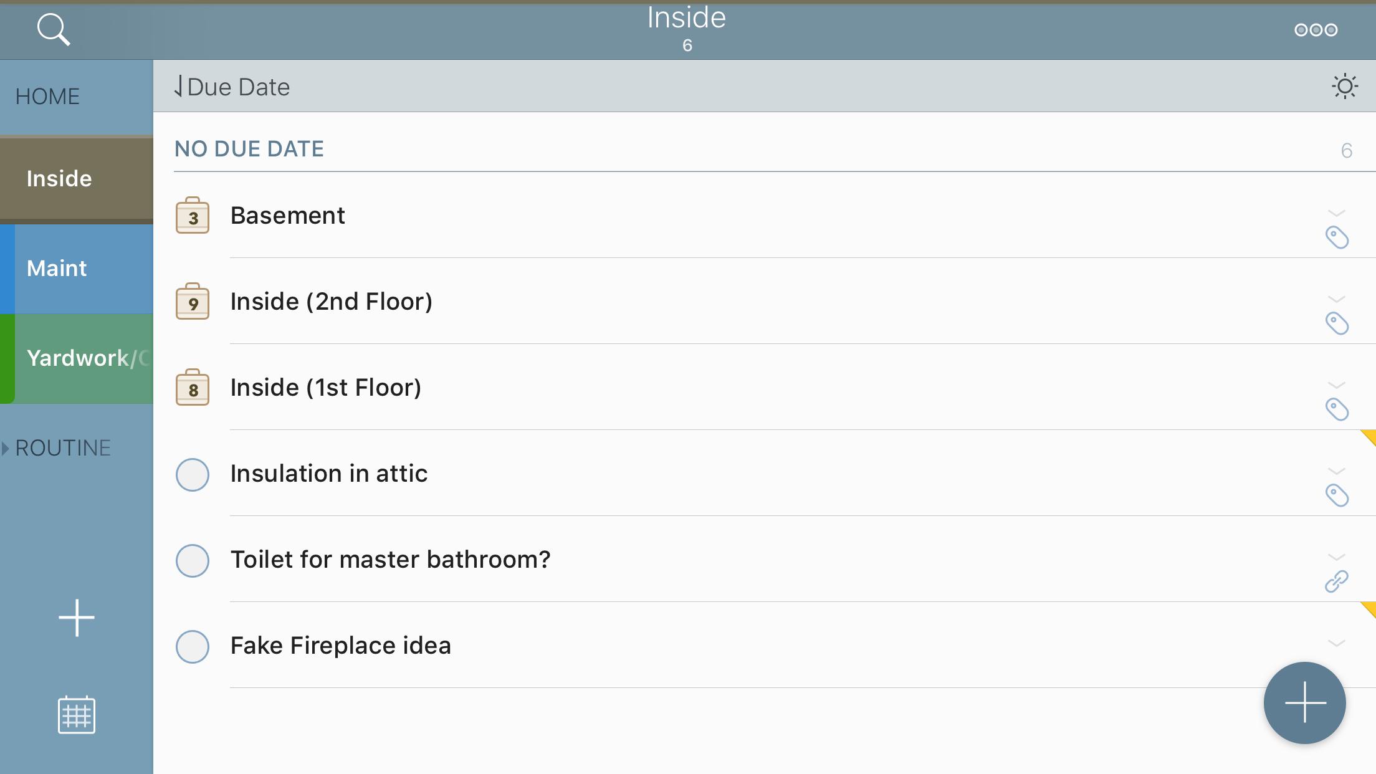Open the calendar view icon in sidebar
This screenshot has width=1376, height=774.
pyautogui.click(x=77, y=715)
